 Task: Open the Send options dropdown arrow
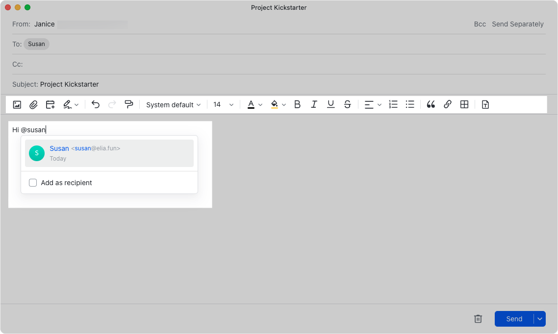point(539,319)
